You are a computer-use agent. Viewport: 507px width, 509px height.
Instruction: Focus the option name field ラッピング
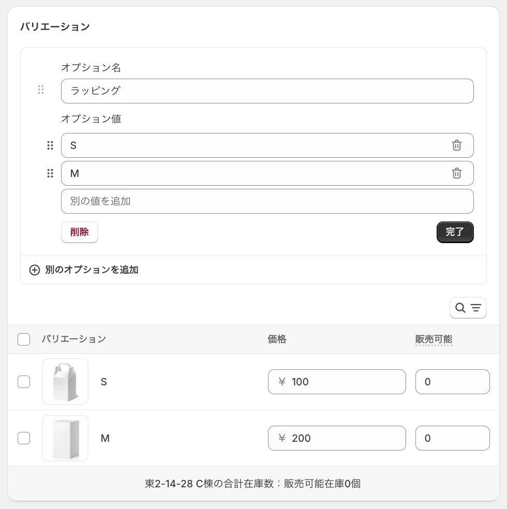(267, 91)
